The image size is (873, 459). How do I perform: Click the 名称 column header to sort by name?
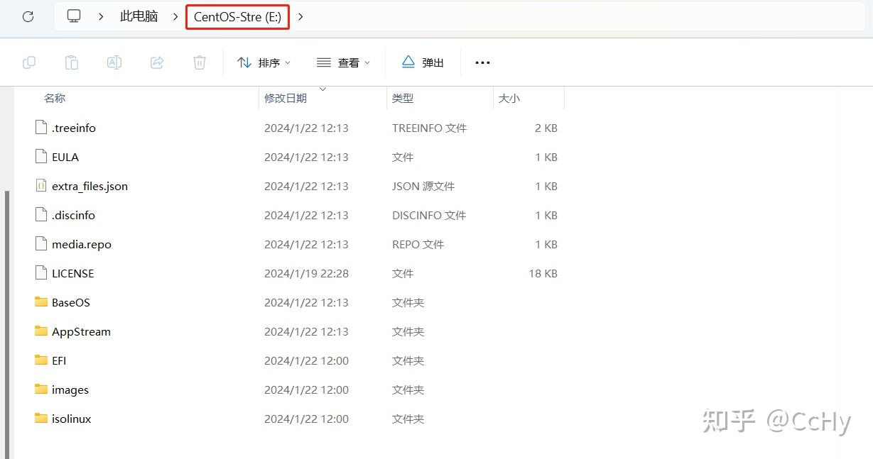click(x=55, y=98)
